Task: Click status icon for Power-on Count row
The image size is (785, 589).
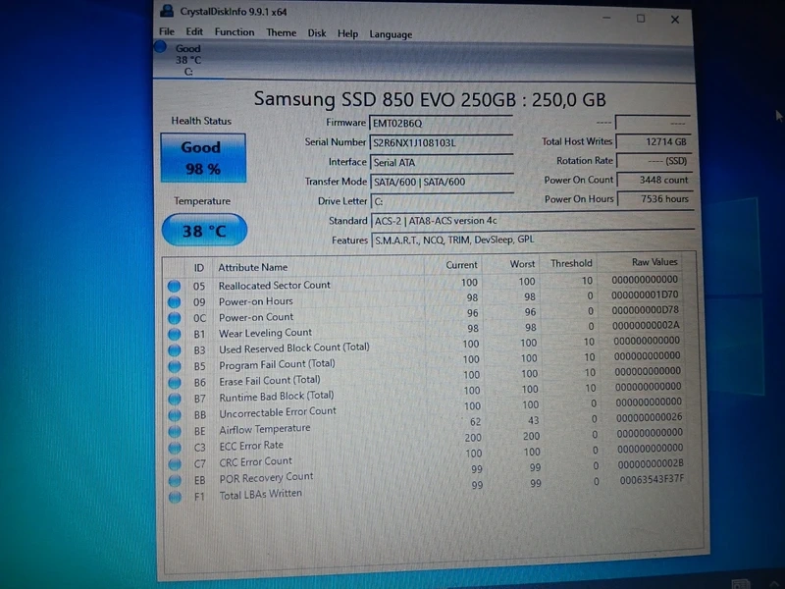Action: (175, 318)
